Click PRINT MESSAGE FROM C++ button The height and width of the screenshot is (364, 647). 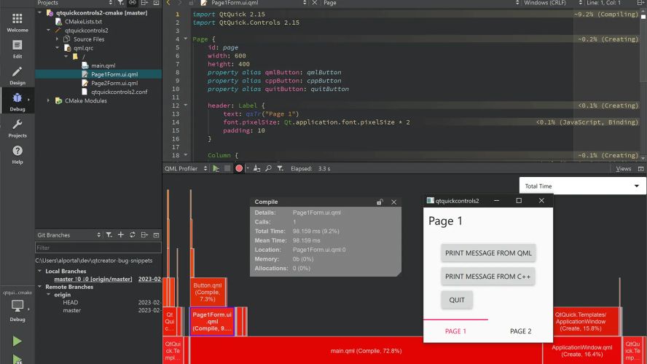487,277
